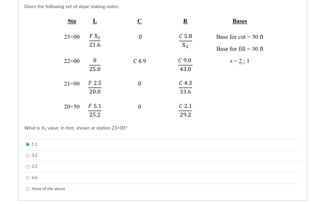Viewport: 320px width, 204px height.
Task: Click the F X1 over 21.6 entry
Action: click(x=95, y=40)
